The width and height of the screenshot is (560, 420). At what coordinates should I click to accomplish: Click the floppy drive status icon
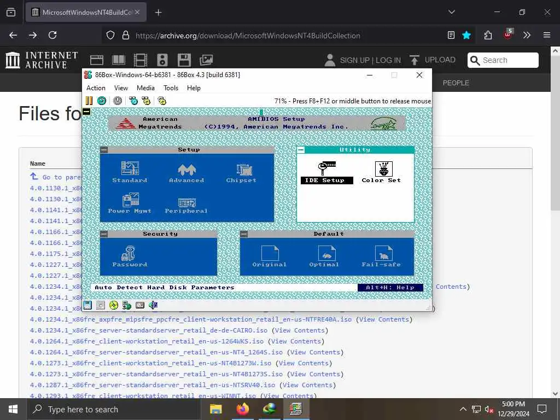coord(87,305)
